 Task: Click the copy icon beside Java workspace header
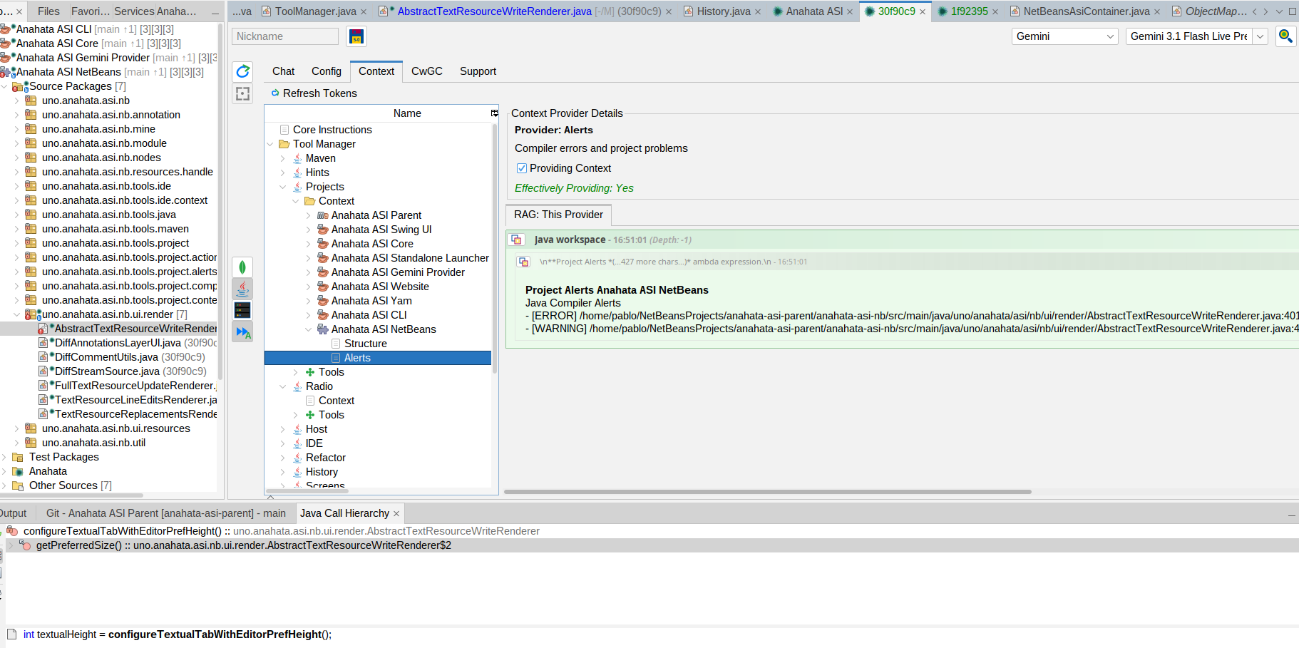click(517, 240)
